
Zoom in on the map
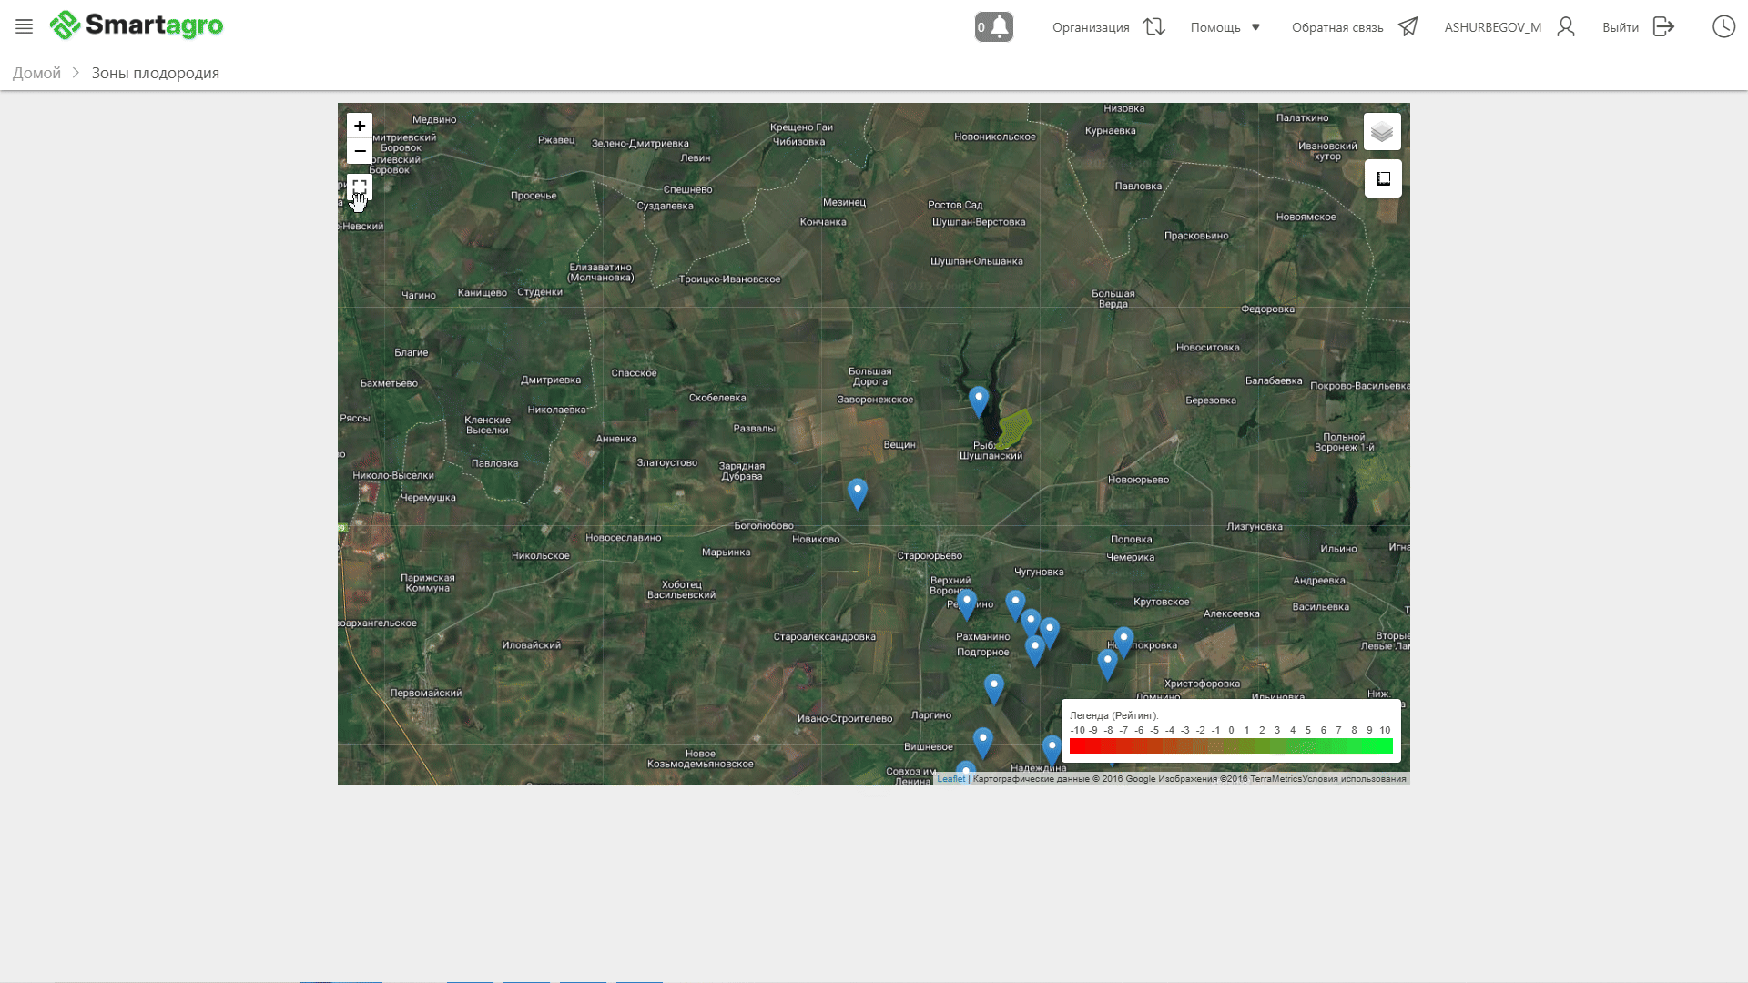[x=360, y=126]
